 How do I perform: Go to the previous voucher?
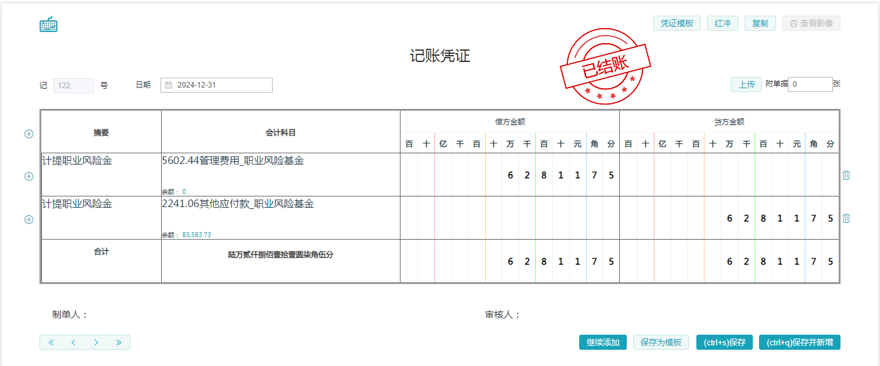[x=73, y=342]
